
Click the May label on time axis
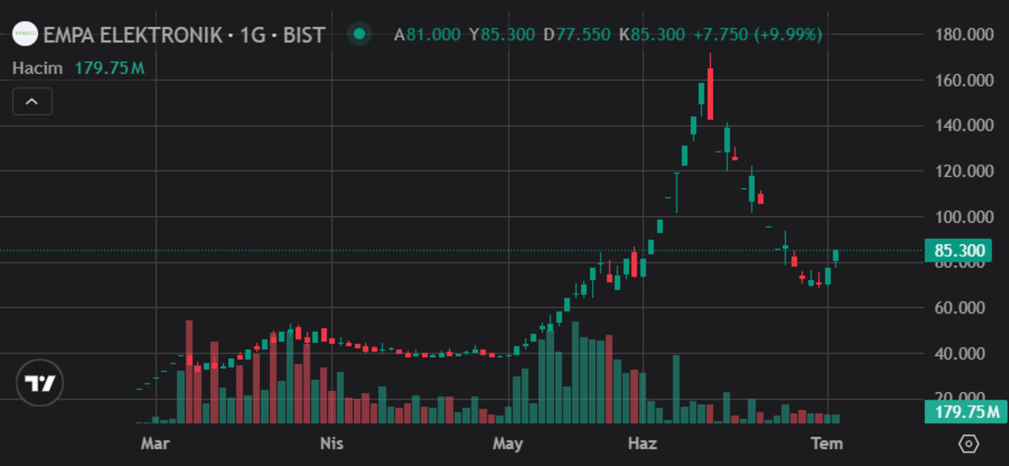click(508, 442)
